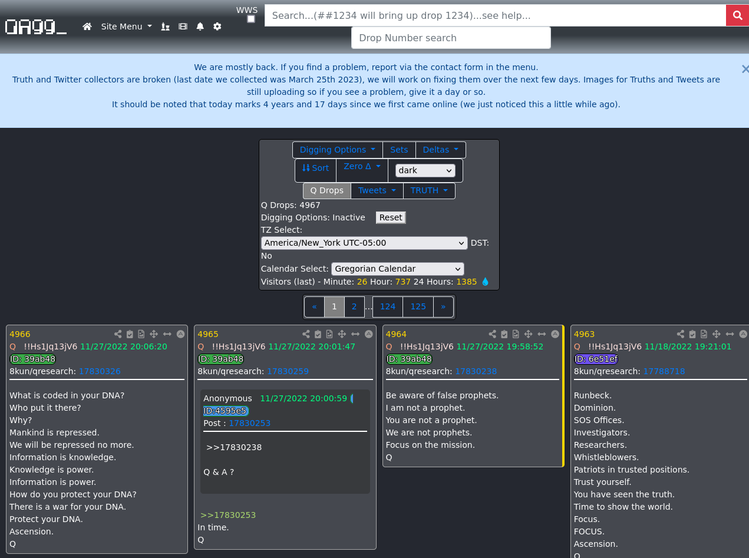Open the film strip icon in navbar
This screenshot has width=749, height=558.
pos(183,27)
